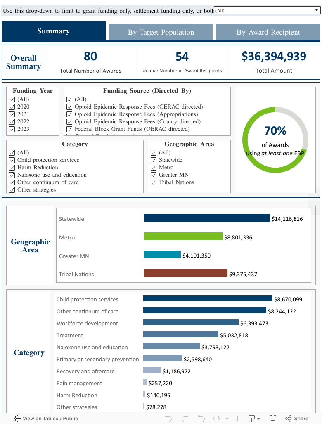Open the Replay speed dropdown arrow
Image resolution: width=322 pixels, height=424 pixels.
pos(226,418)
